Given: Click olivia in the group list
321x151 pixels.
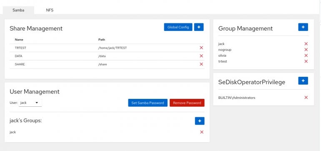Looking at the screenshot, I should (222, 55).
